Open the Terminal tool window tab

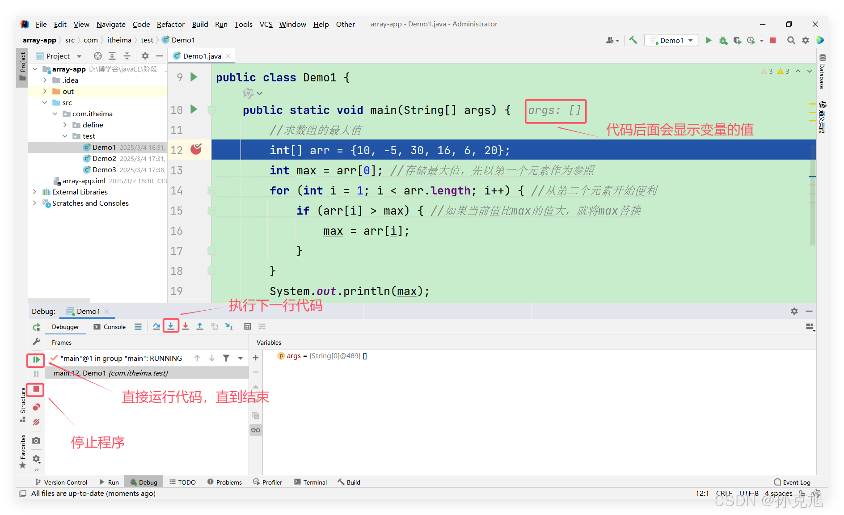tap(310, 482)
